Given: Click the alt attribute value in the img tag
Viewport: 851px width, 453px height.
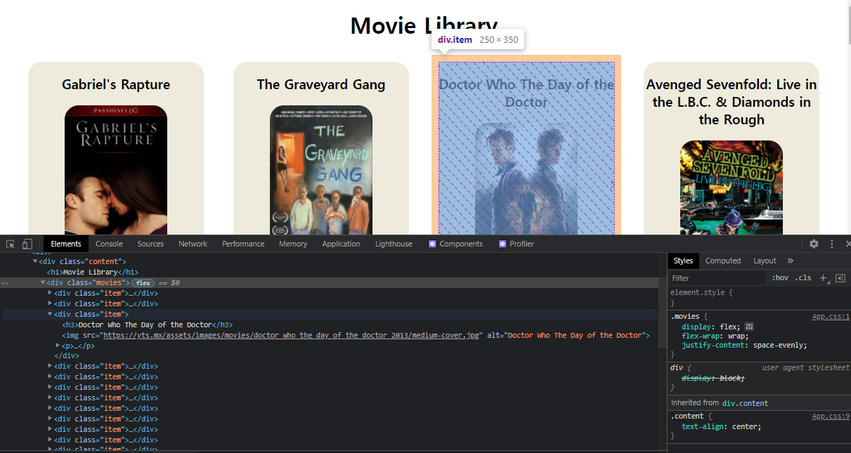Looking at the screenshot, I should (575, 335).
